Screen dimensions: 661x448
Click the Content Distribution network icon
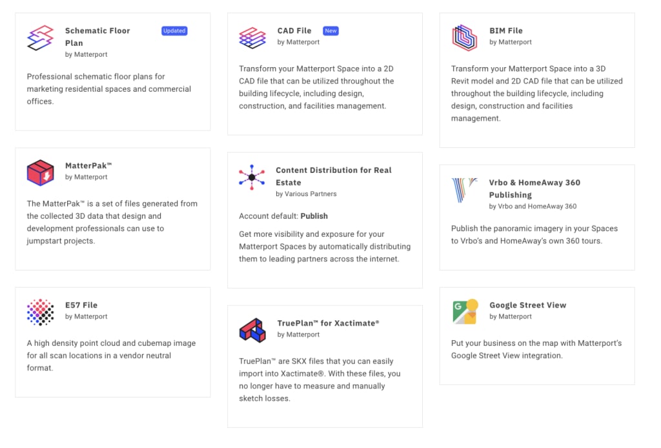pos(252,177)
